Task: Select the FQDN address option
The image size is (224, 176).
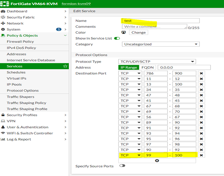Action: pos(147,67)
